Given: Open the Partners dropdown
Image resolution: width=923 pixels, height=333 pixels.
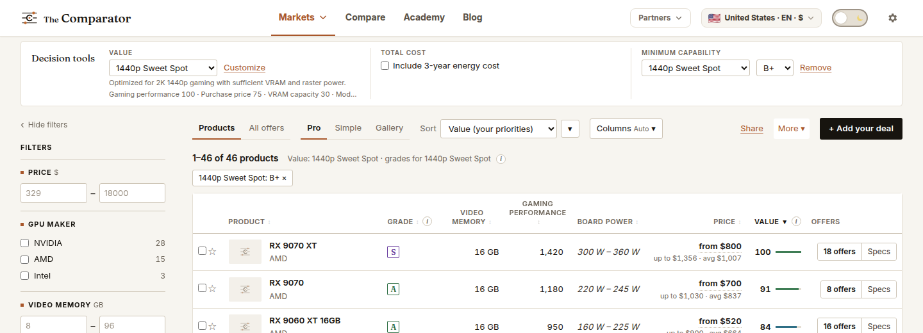Looking at the screenshot, I should [x=660, y=18].
